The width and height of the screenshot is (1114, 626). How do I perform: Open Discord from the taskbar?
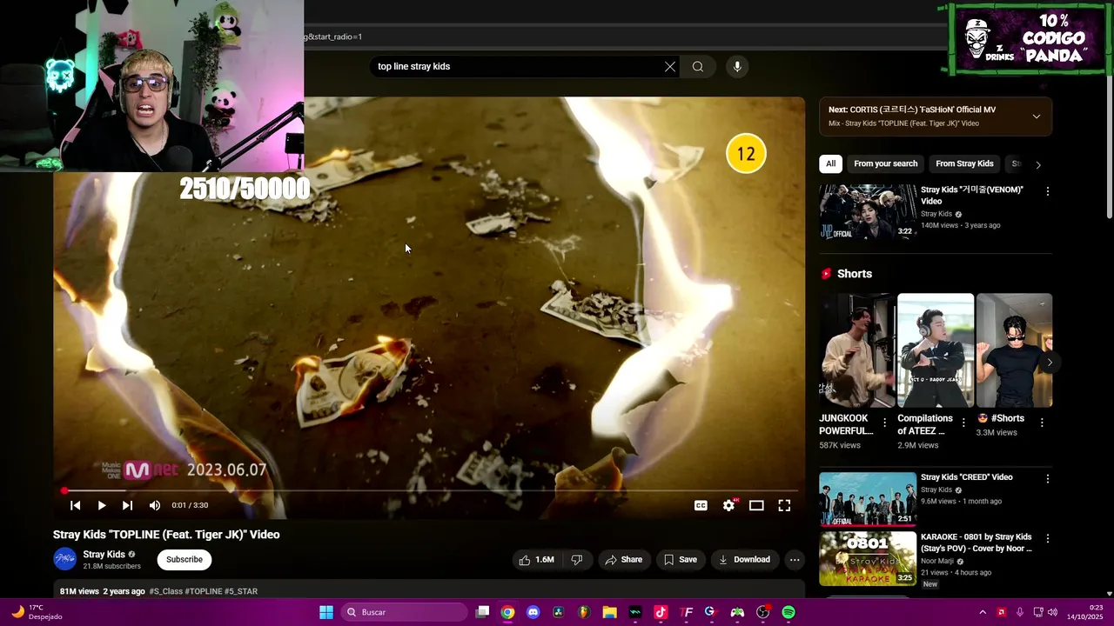(x=533, y=612)
